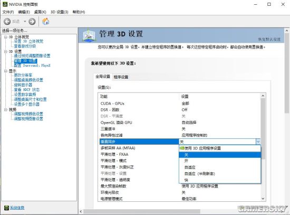Screen dimensions: 290x215
Task: Click main panel vertical scrollbar up arrow
Action: (287, 31)
